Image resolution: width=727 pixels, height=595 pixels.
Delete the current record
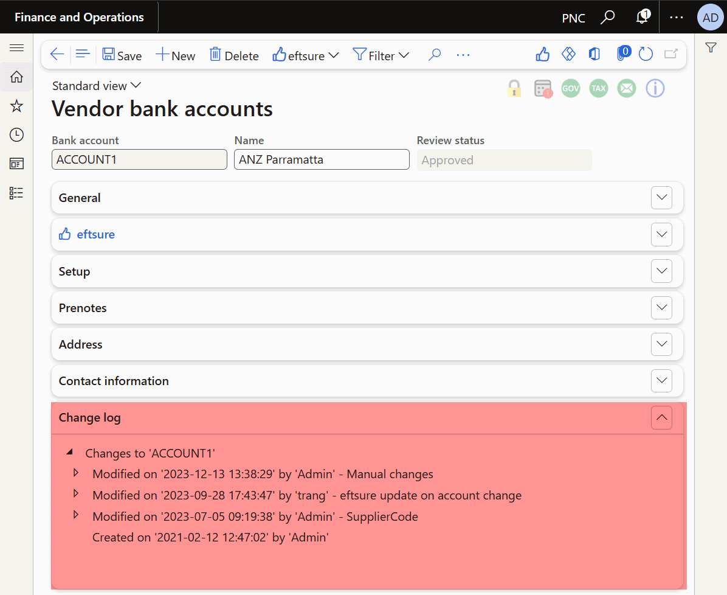click(x=234, y=55)
